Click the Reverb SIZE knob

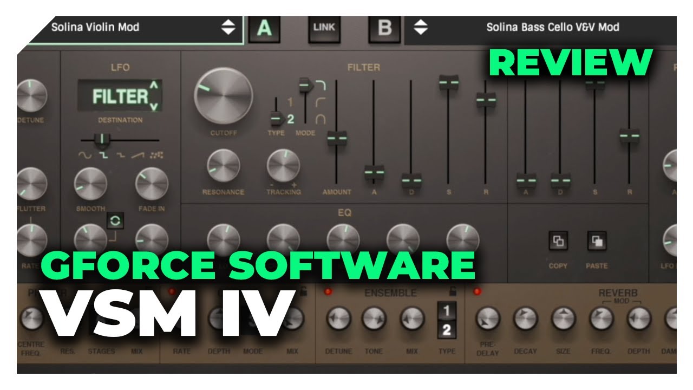pyautogui.click(x=564, y=319)
